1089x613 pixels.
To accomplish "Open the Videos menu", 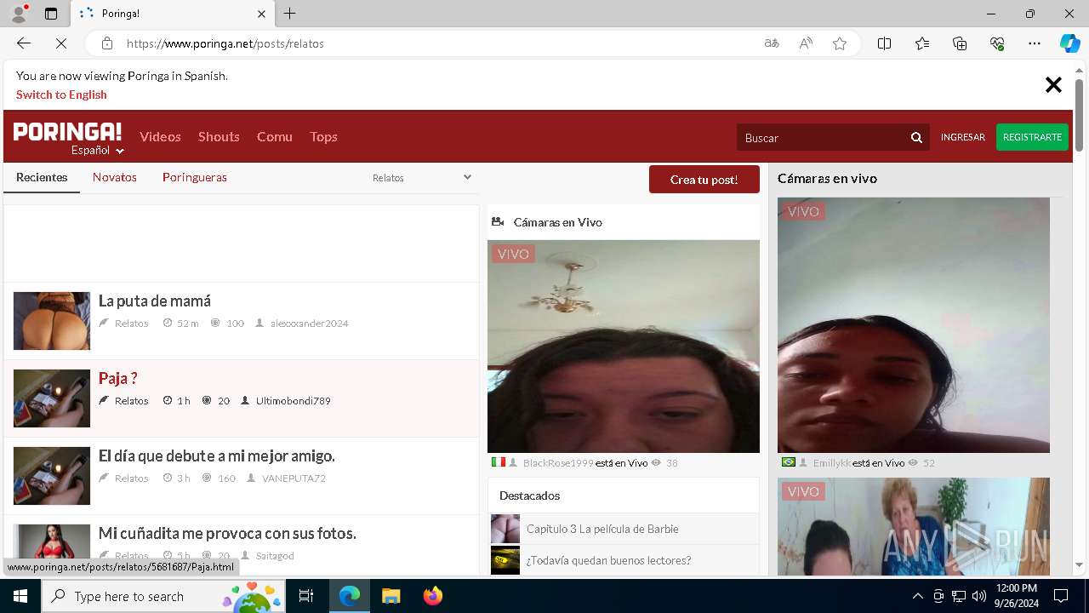I will (x=160, y=136).
